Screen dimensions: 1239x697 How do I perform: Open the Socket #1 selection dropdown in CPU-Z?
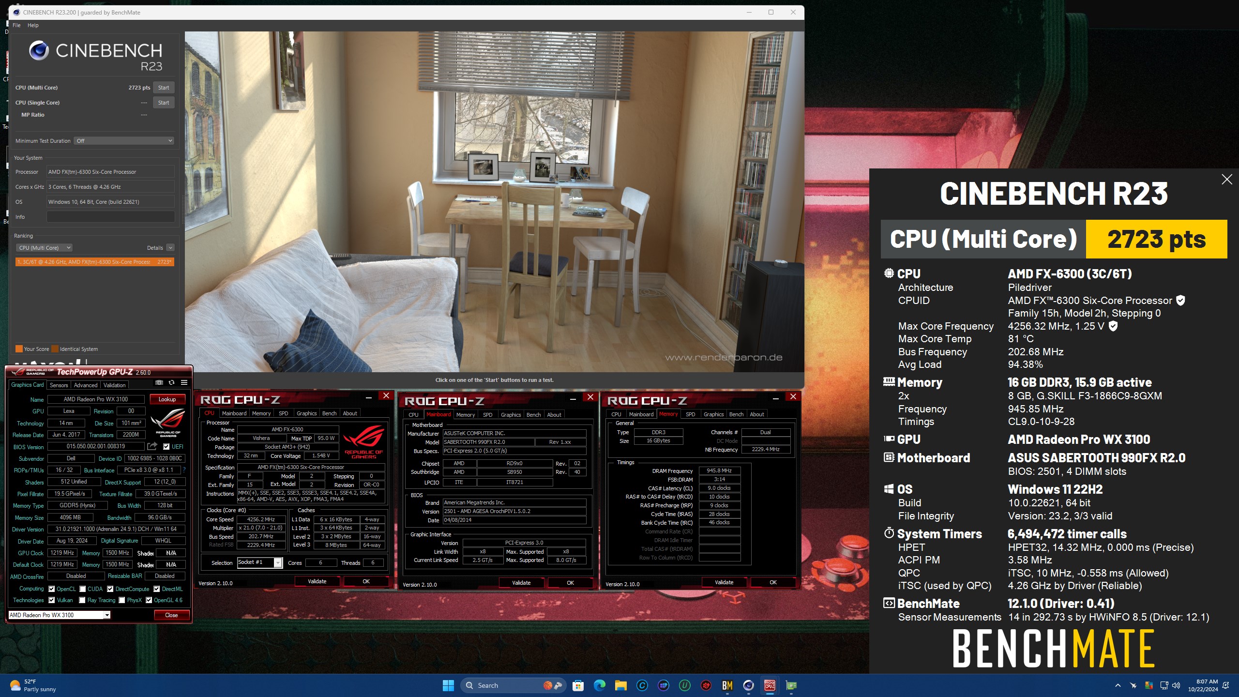tap(260, 562)
